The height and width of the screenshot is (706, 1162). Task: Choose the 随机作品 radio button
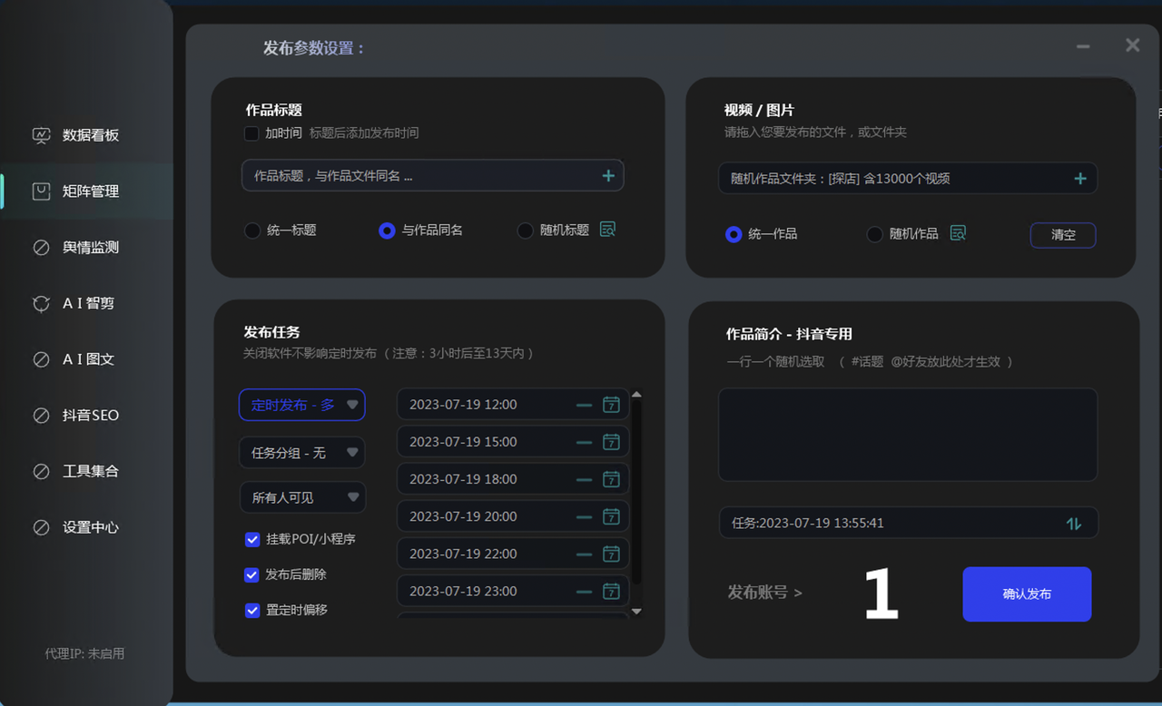(x=874, y=234)
